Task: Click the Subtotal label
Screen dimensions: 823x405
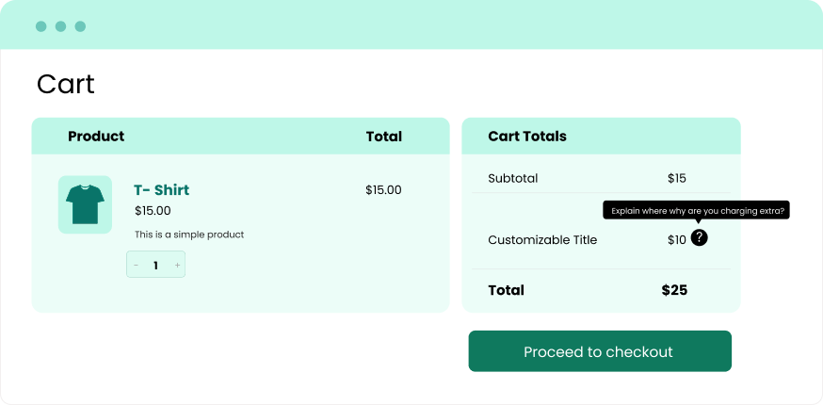Action: tap(513, 178)
